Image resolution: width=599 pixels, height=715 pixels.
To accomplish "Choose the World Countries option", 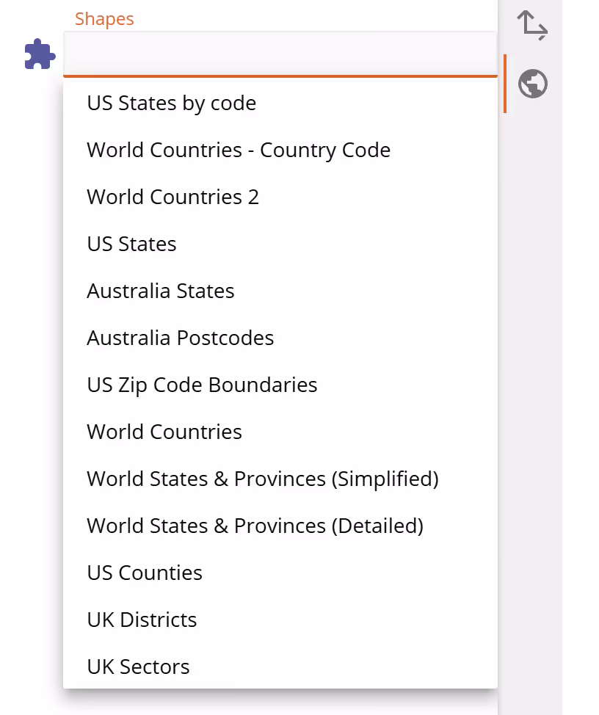I will (x=164, y=432).
